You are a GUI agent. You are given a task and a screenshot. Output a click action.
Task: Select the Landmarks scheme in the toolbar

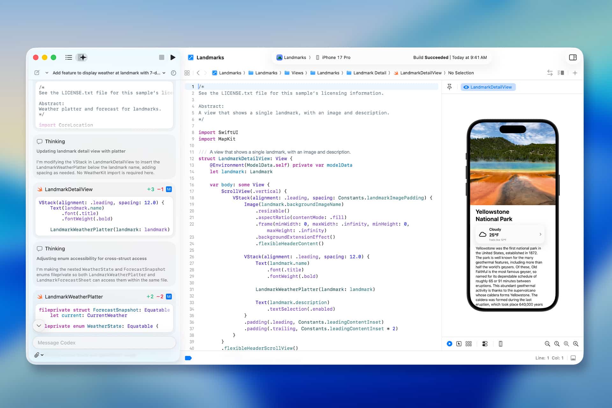291,57
